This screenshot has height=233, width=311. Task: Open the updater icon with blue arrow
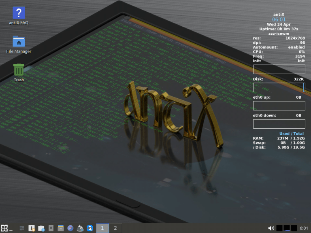41,228
